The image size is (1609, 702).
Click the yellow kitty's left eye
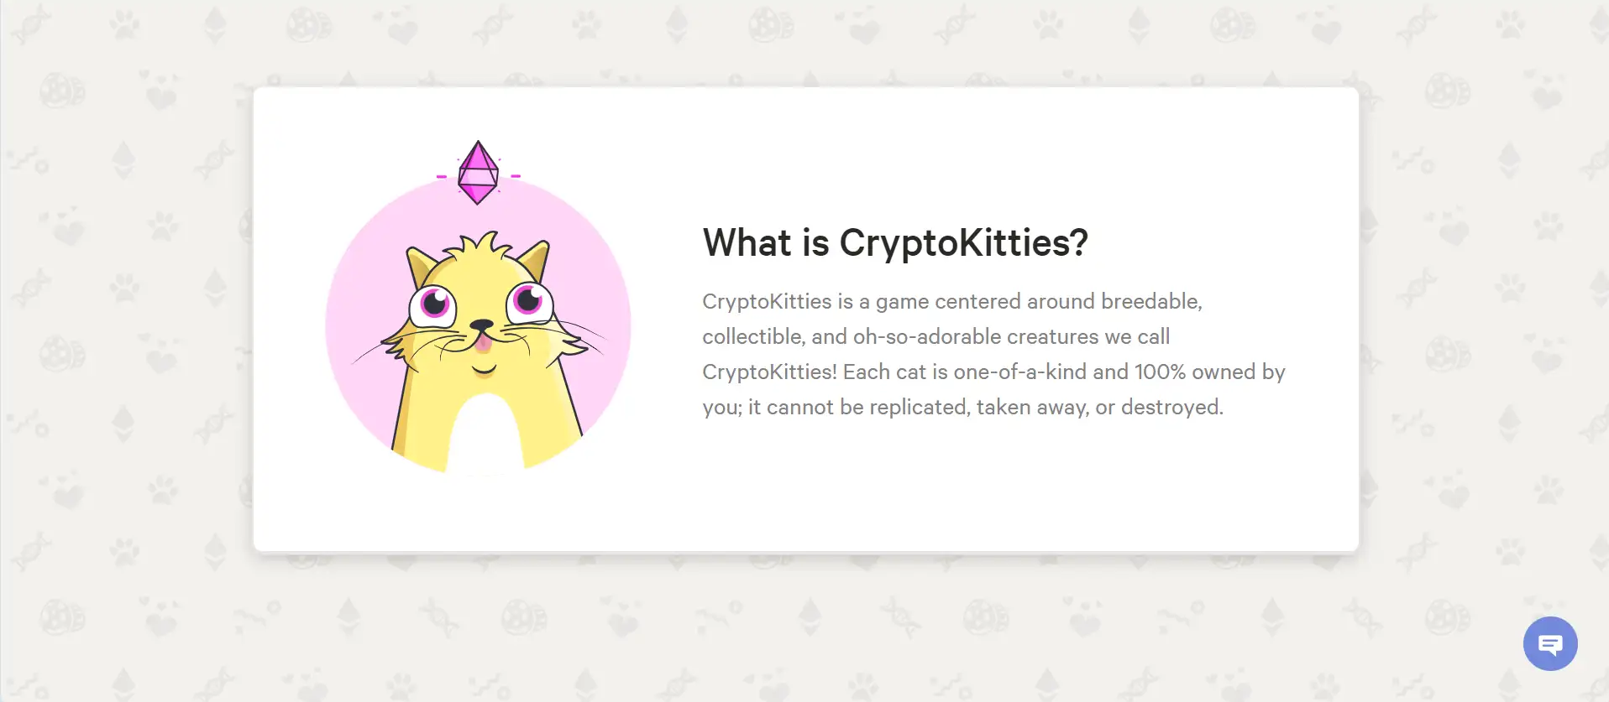[434, 304]
